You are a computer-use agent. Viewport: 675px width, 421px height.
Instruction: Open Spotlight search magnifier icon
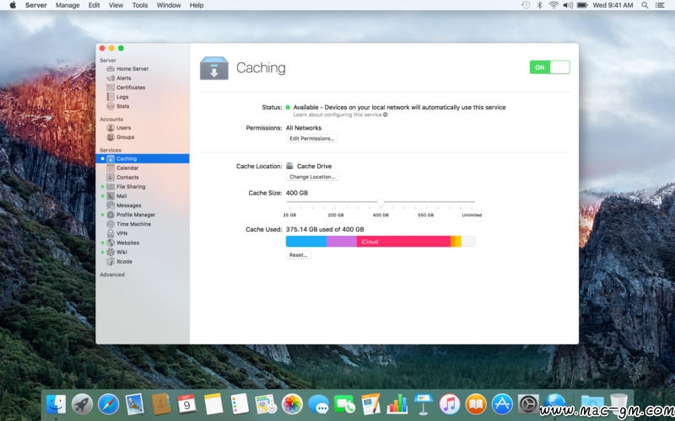[645, 5]
